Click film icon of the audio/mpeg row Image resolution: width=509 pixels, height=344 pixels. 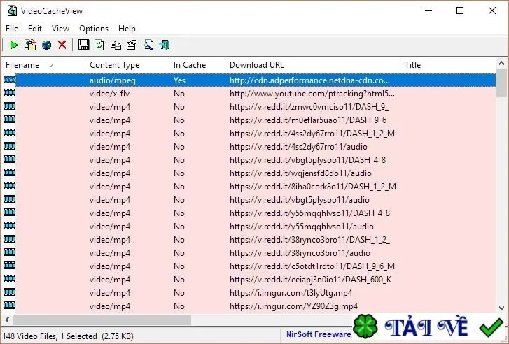pos(9,80)
